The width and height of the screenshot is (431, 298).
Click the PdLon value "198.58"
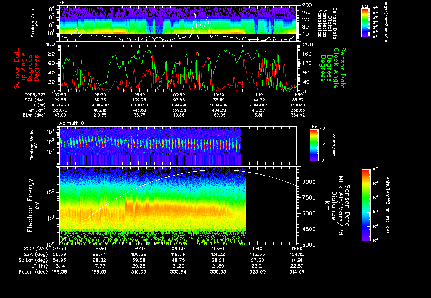click(59, 272)
